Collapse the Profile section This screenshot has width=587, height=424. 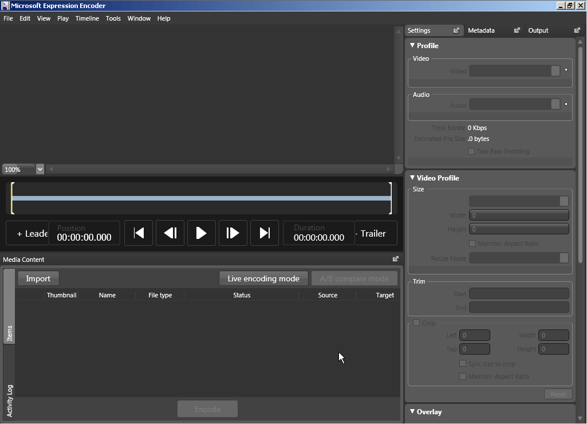coord(412,45)
